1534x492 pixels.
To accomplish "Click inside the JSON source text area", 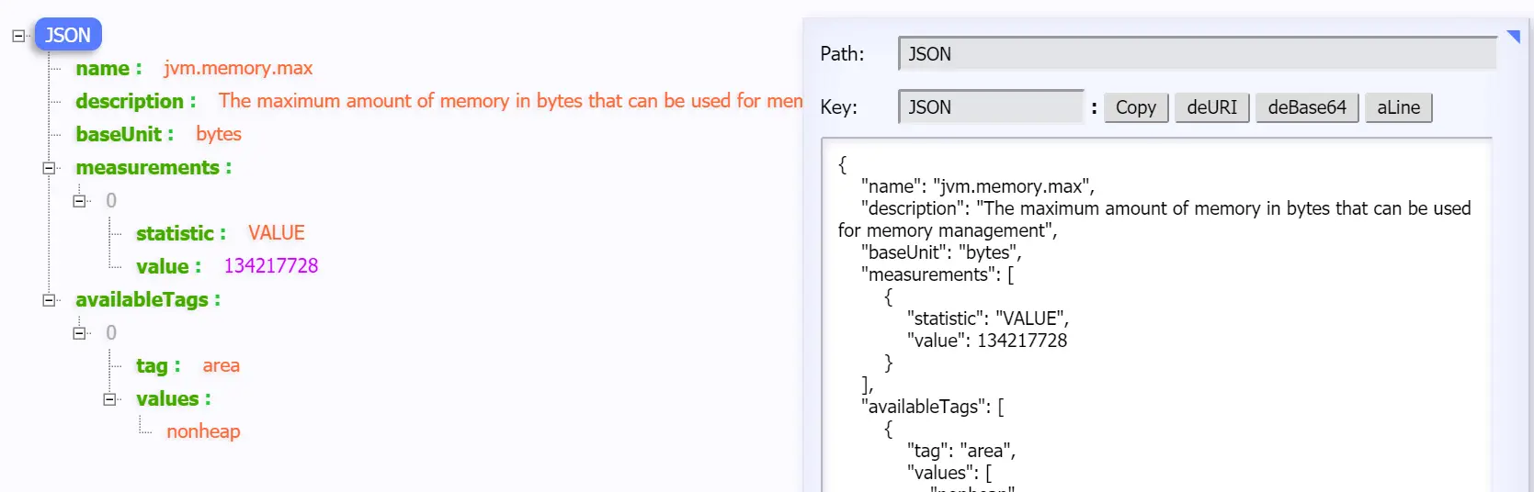I will pos(1156,315).
